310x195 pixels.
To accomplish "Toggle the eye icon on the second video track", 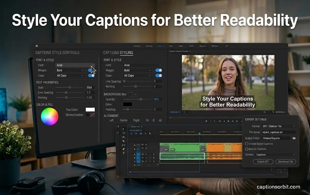I will click(x=146, y=148).
